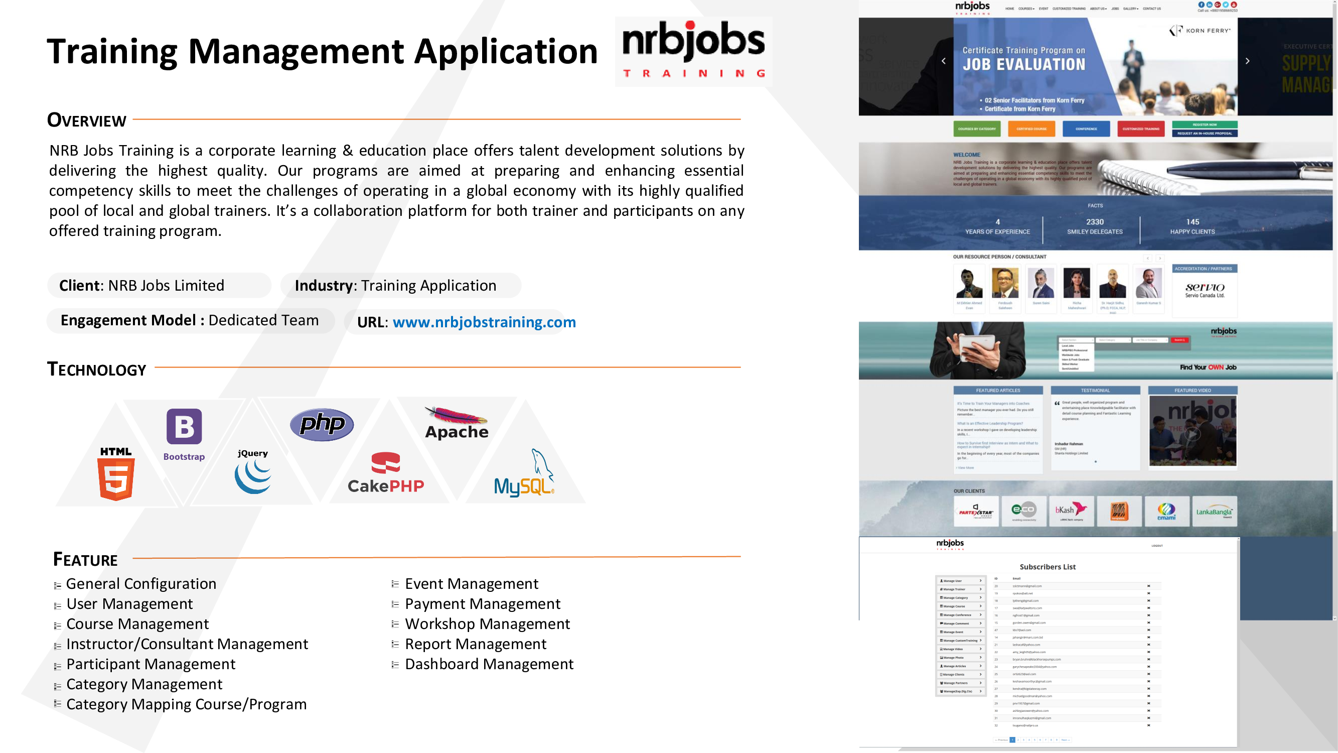Open the Korn Ferry logo on the banner
The image size is (1338, 753).
point(1200,31)
